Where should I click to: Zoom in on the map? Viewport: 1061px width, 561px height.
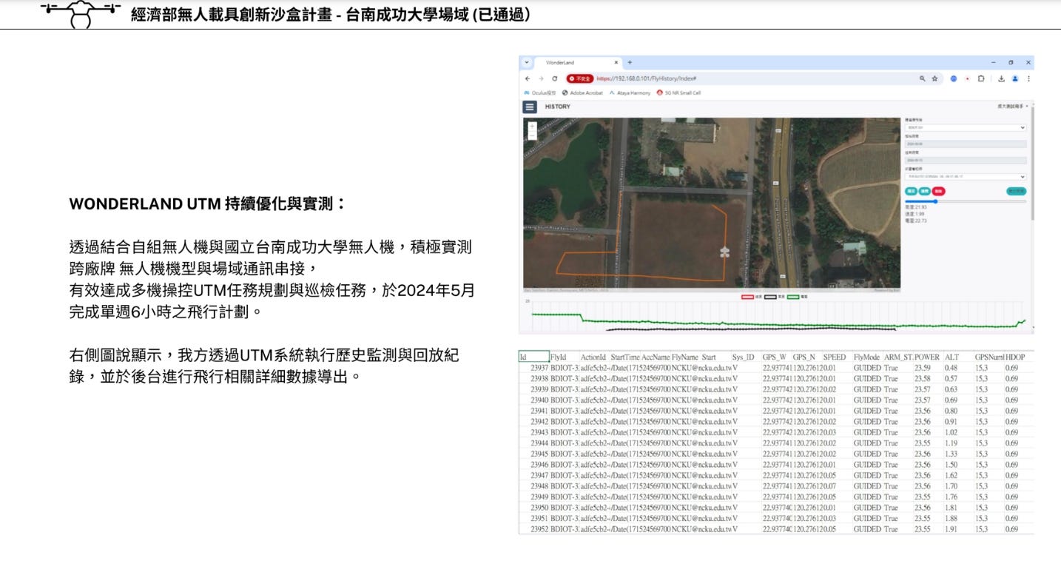tap(532, 126)
